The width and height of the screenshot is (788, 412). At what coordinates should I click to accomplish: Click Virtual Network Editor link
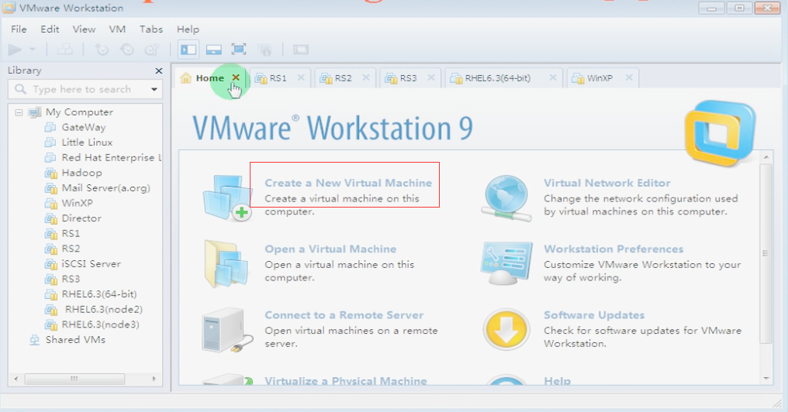(607, 184)
